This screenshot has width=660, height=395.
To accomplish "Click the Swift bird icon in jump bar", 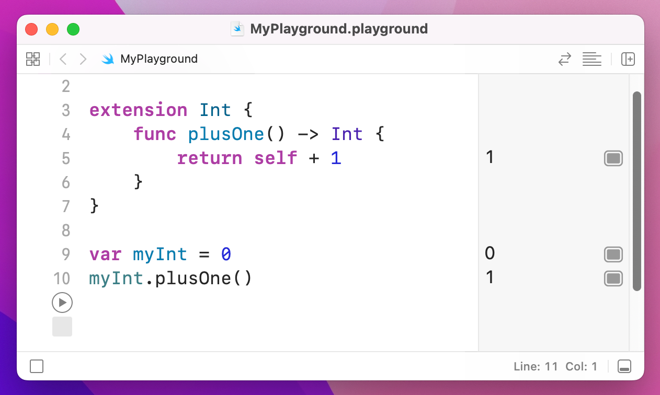I will point(109,59).
